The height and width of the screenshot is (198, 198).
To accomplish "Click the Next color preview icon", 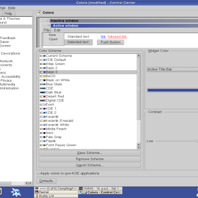I will pos(43,133).
